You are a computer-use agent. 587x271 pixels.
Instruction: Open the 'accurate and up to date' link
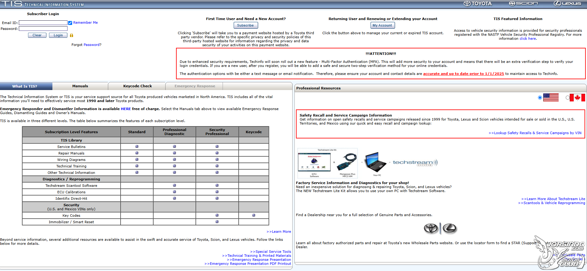[x=463, y=74]
